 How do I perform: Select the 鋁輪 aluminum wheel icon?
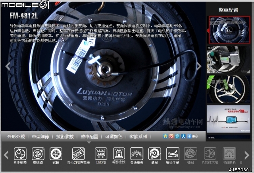[x=56, y=154]
